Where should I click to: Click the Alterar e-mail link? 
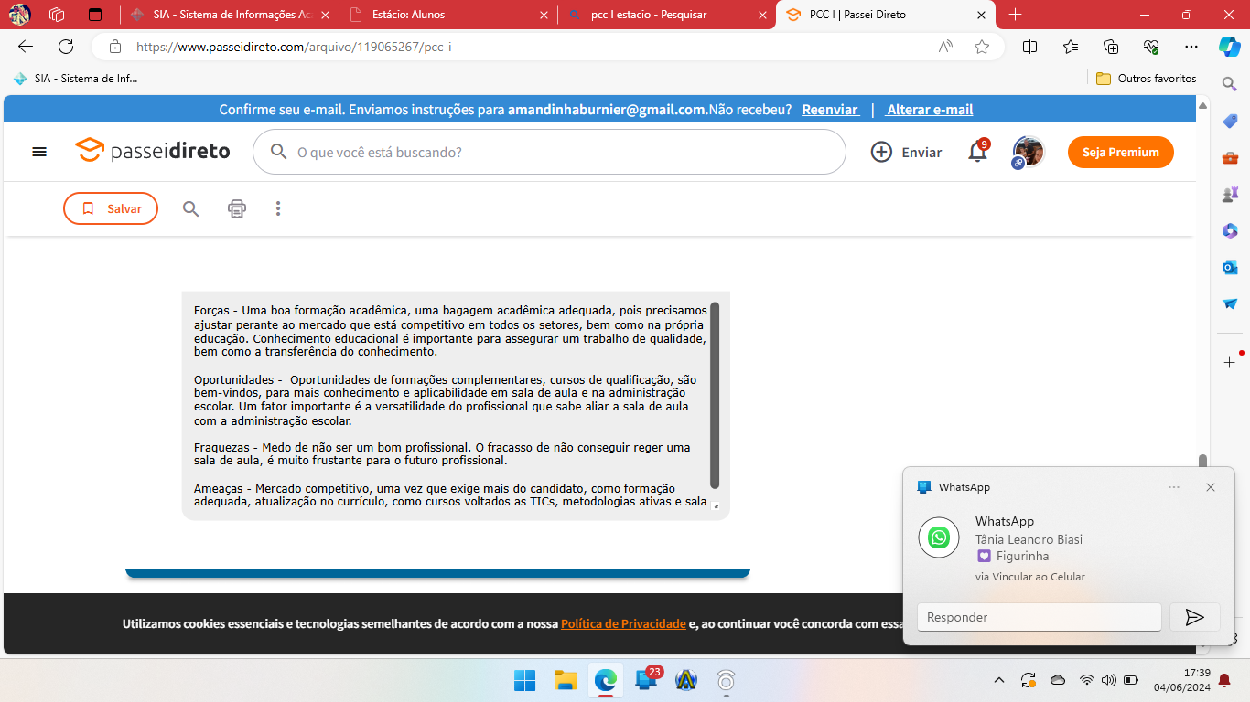click(x=930, y=110)
